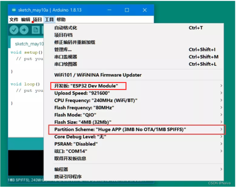Image resolution: width=236 pixels, height=188 pixels.
Task: Open 串口绘图器 serial plotter
Action: [x=134, y=64]
